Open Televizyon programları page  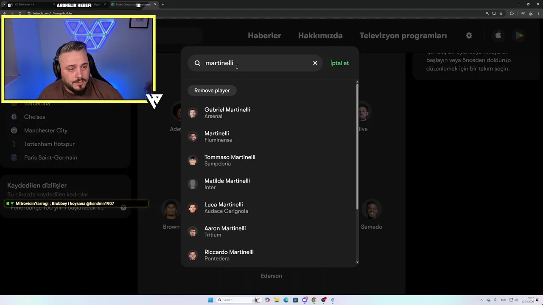pos(403,36)
